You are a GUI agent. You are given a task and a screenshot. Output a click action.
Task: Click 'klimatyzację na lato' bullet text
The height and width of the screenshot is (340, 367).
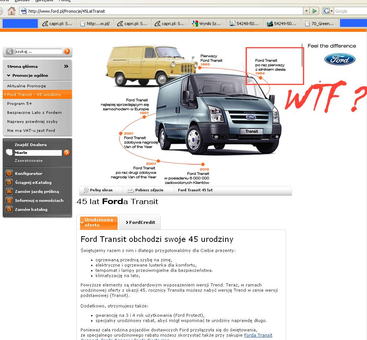click(x=118, y=276)
